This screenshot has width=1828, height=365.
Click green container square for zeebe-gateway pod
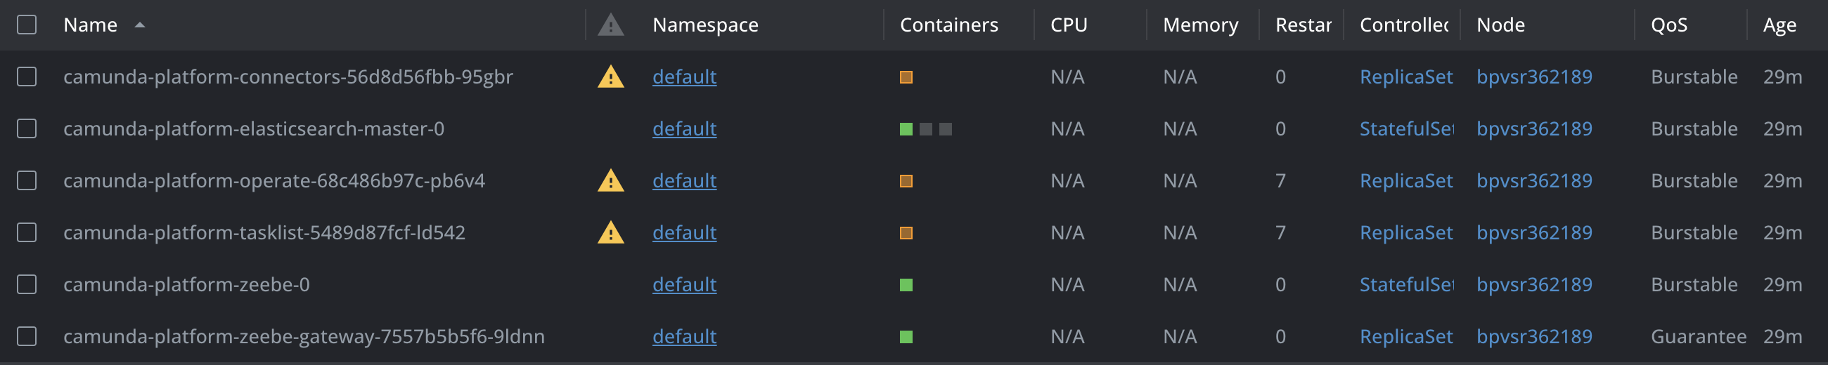click(x=906, y=337)
